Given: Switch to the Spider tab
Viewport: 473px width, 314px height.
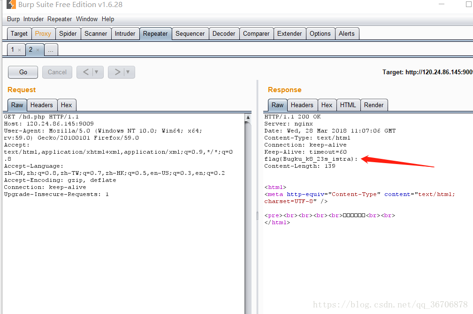Looking at the screenshot, I should tap(68, 33).
